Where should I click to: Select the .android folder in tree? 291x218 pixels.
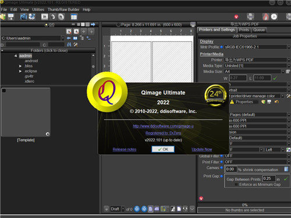31,61
